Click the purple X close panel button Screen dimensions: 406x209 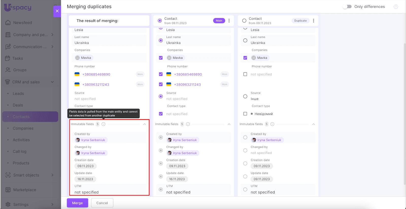pyautogui.click(x=57, y=11)
